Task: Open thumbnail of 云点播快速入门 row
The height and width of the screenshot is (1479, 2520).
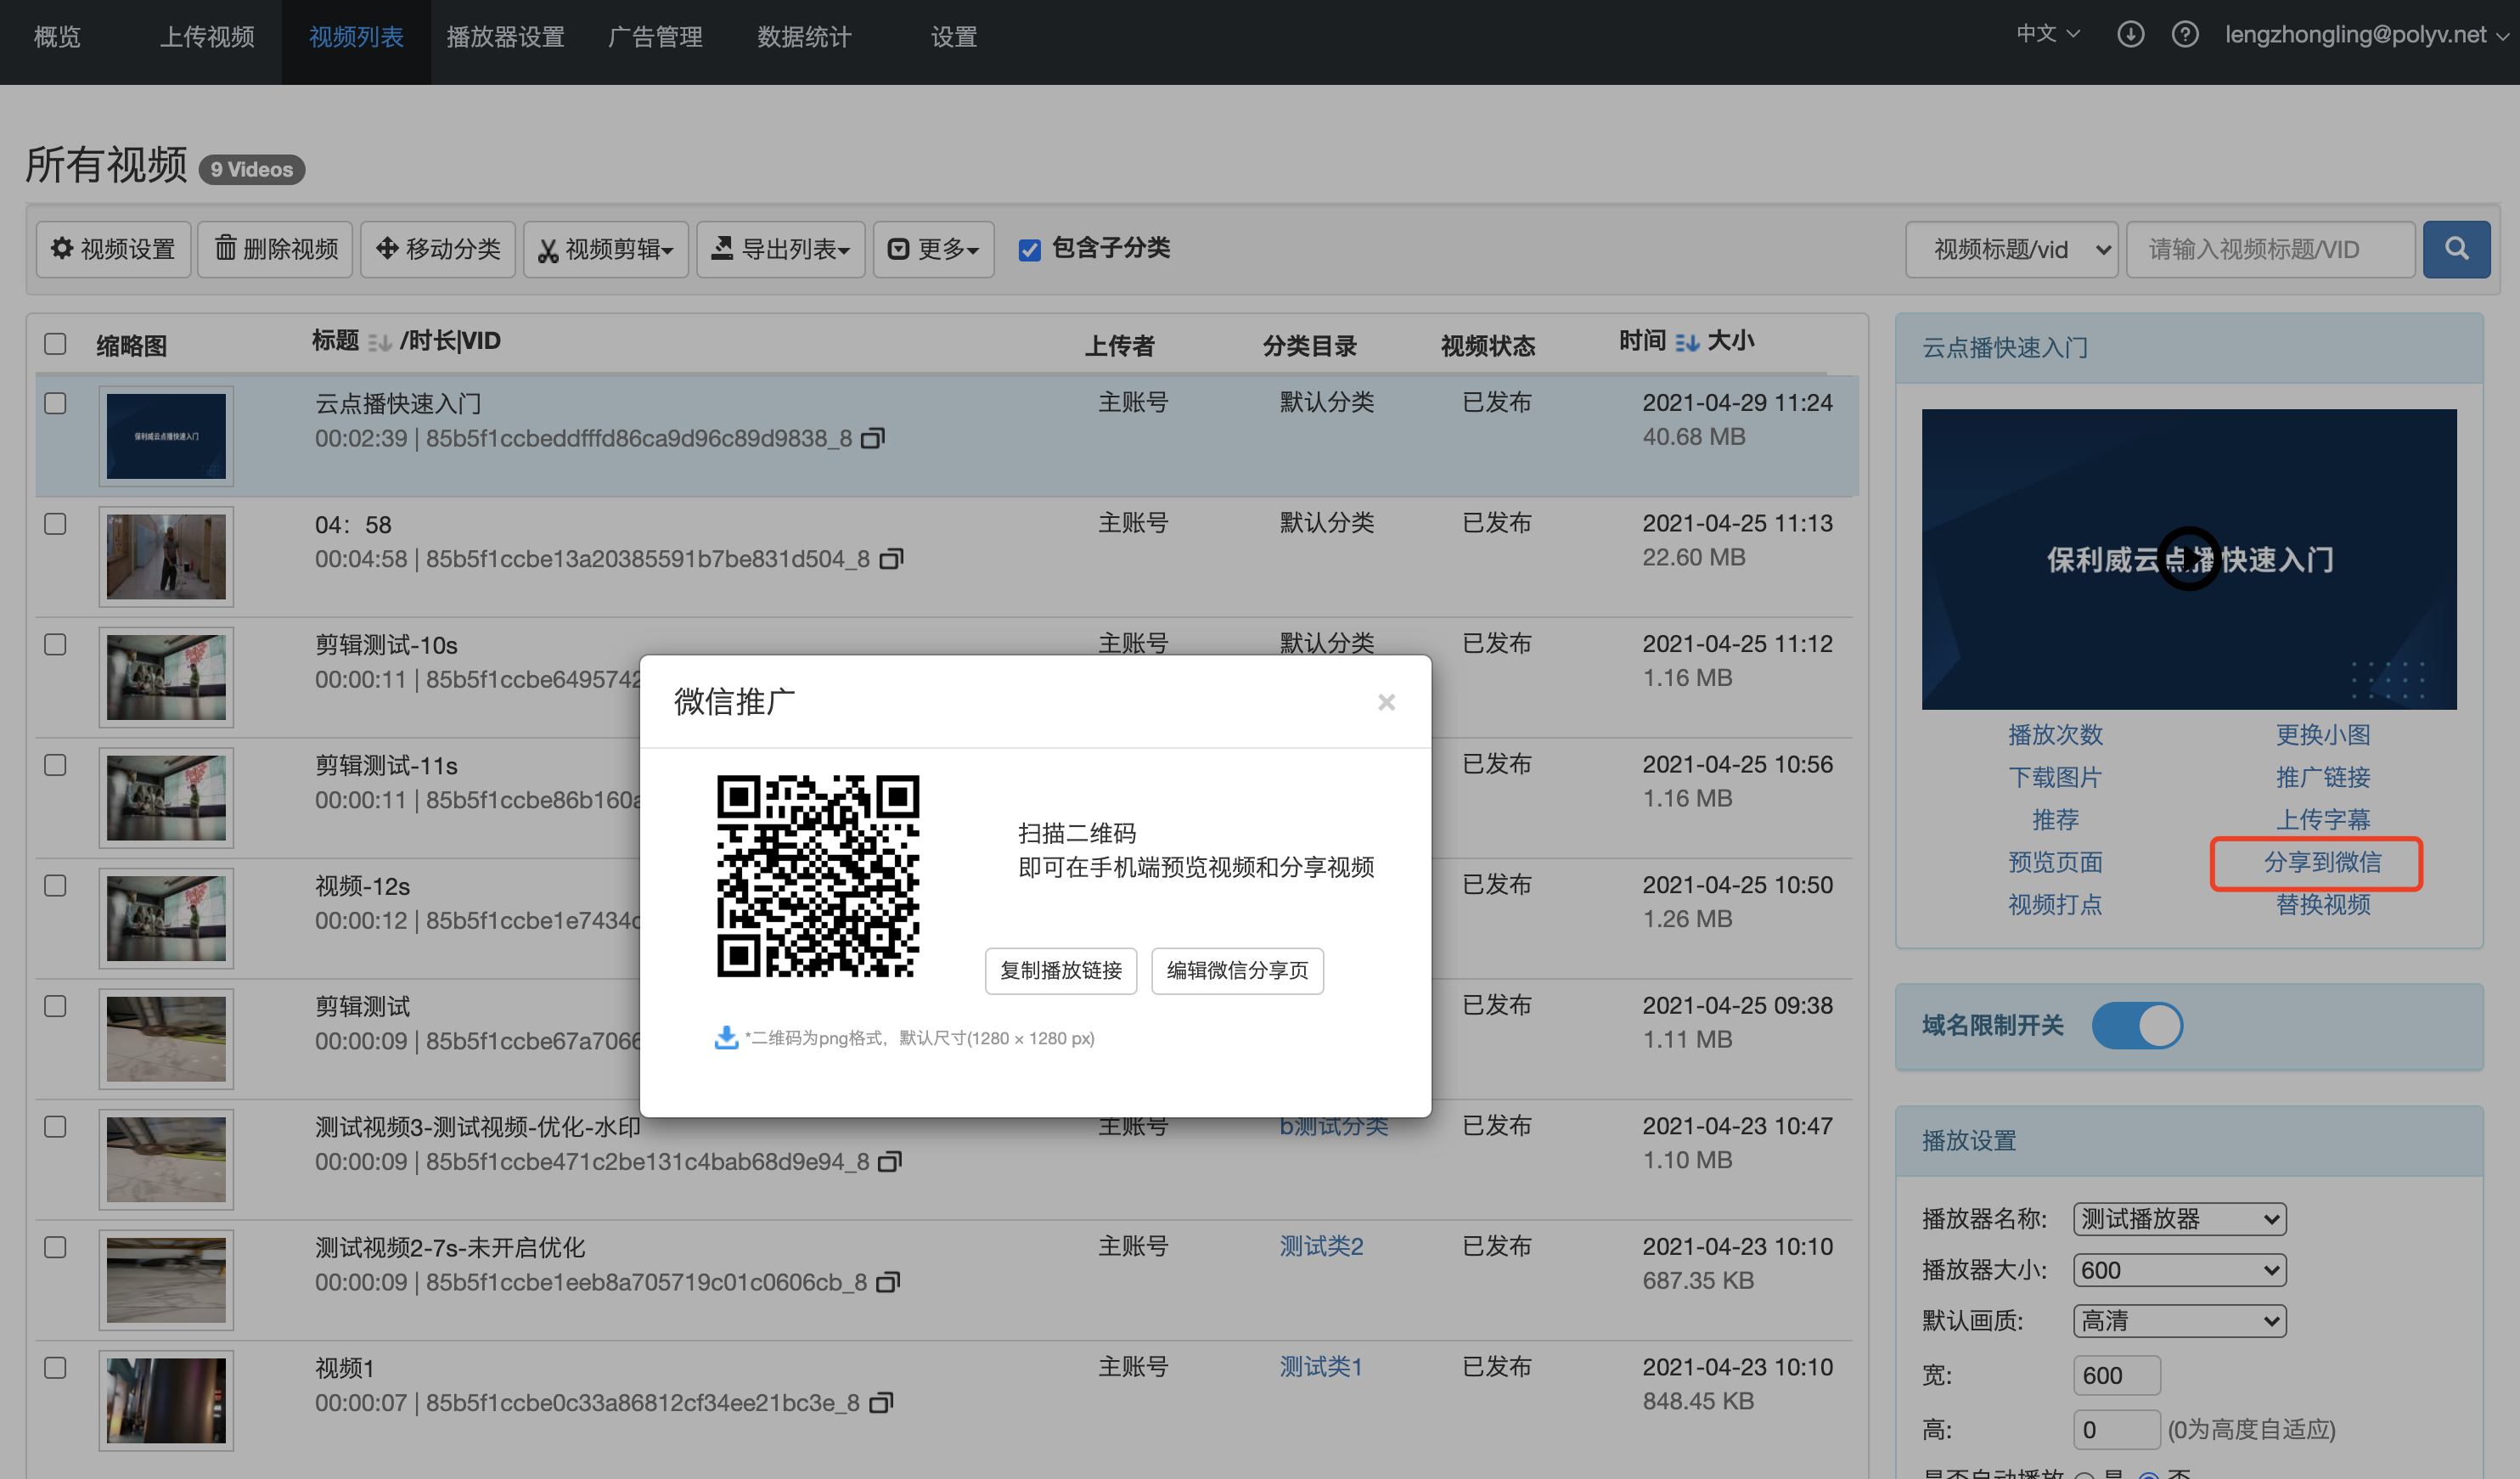Action: 166,436
